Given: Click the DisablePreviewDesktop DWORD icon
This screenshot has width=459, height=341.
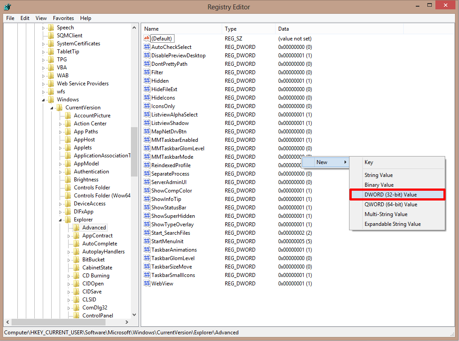Looking at the screenshot, I should (146, 55).
